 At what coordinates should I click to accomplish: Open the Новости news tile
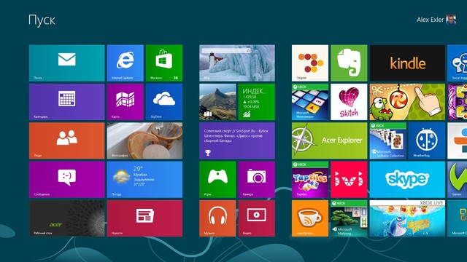144,218
